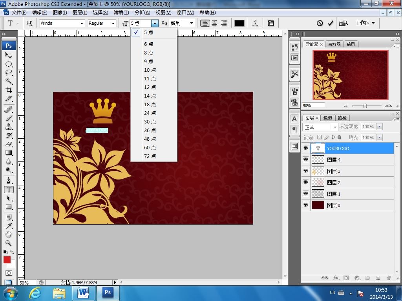Open the 锐利 anti-aliasing dropdown

pyautogui.click(x=192, y=23)
